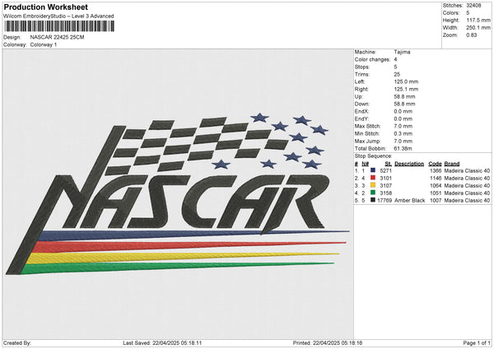Viewport: 494px width, 349px height.
Task: Select the yellow thread swatch 3107
Action: click(x=374, y=185)
